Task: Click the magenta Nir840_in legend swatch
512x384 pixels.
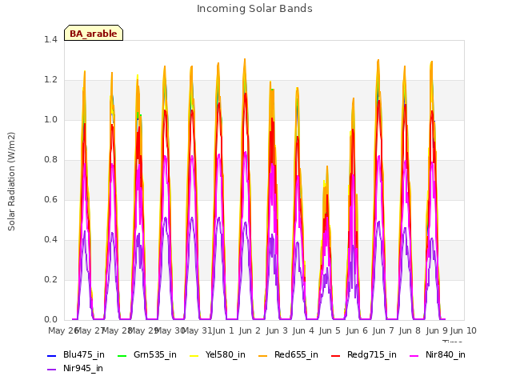Action: 414,355
